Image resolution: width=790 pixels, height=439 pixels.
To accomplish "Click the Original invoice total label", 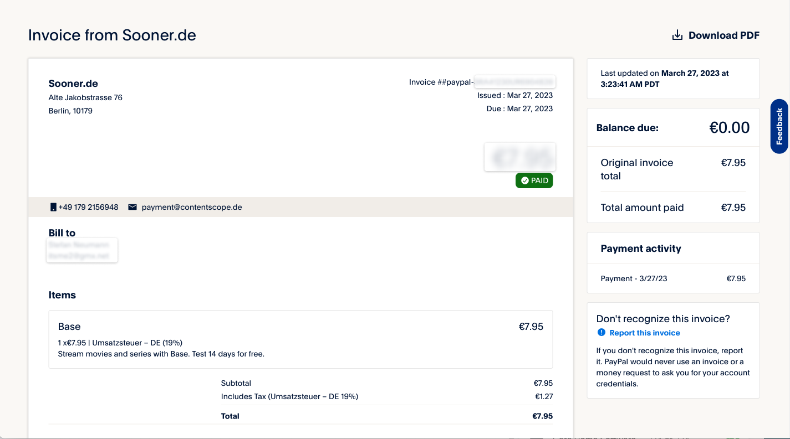I will coord(637,169).
